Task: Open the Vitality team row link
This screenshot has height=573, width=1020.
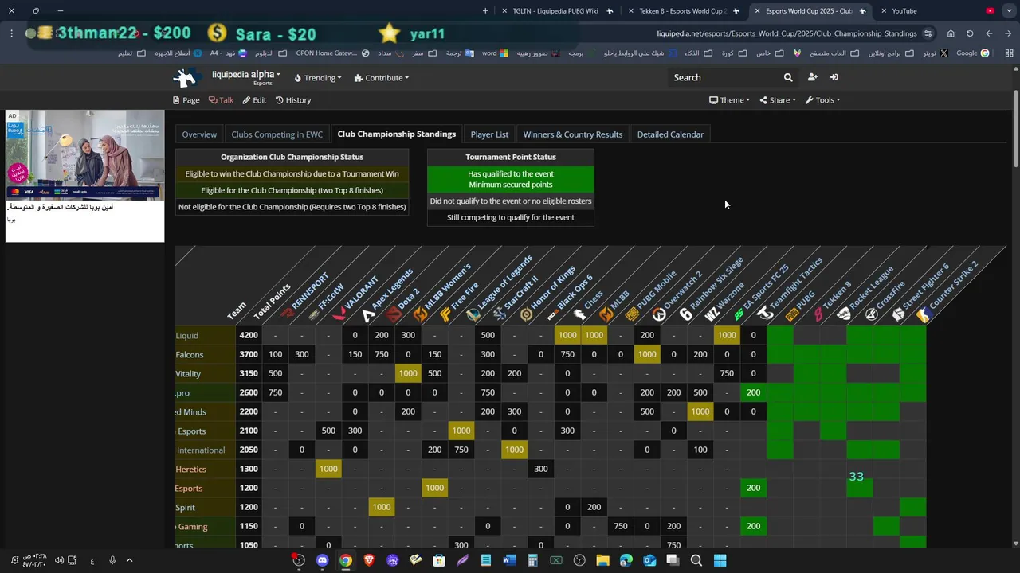Action: pyautogui.click(x=188, y=374)
